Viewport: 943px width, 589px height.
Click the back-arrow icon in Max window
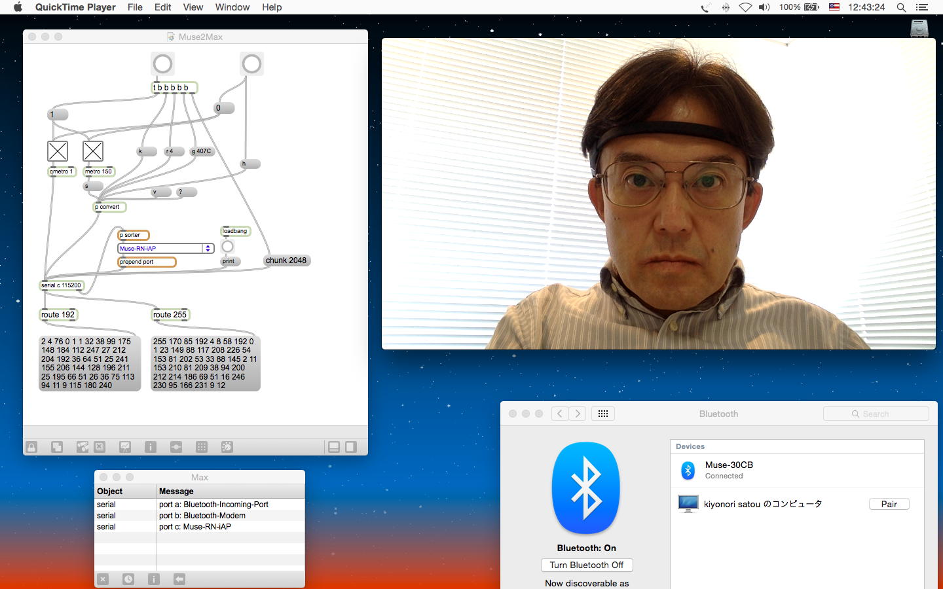pos(179,579)
